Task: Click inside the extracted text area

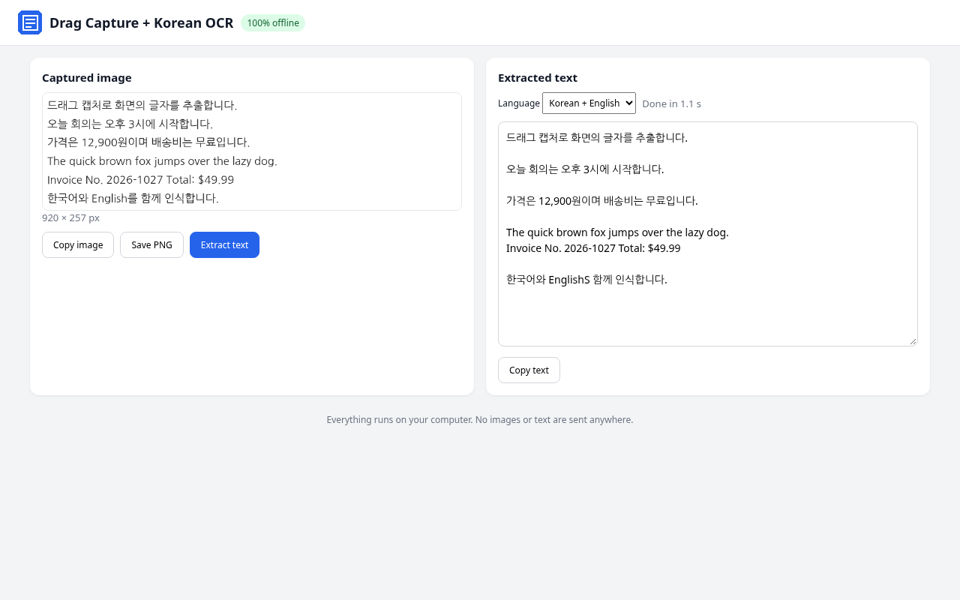Action: pos(708,234)
